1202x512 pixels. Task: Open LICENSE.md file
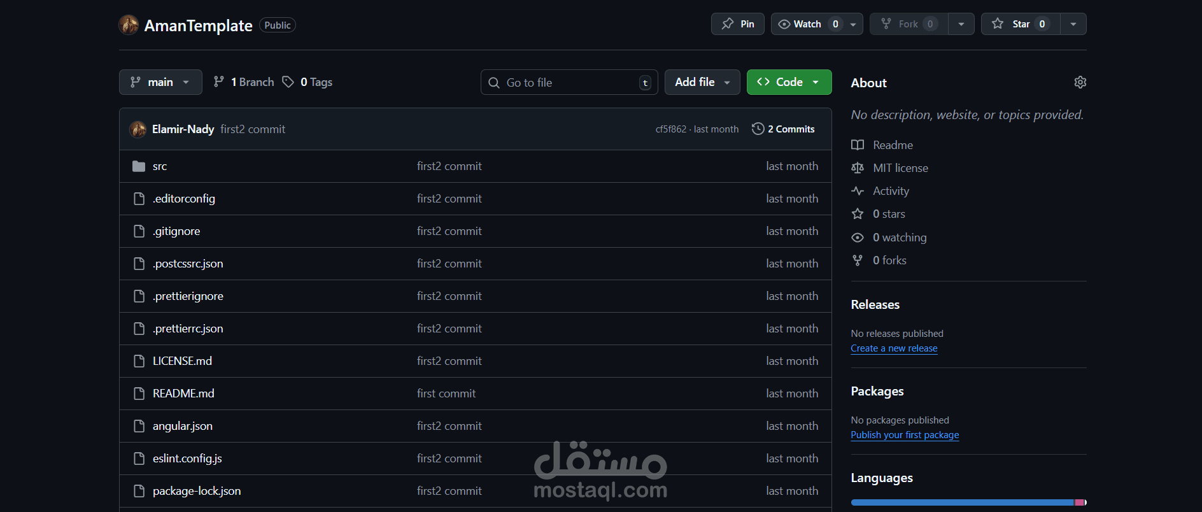pos(182,361)
